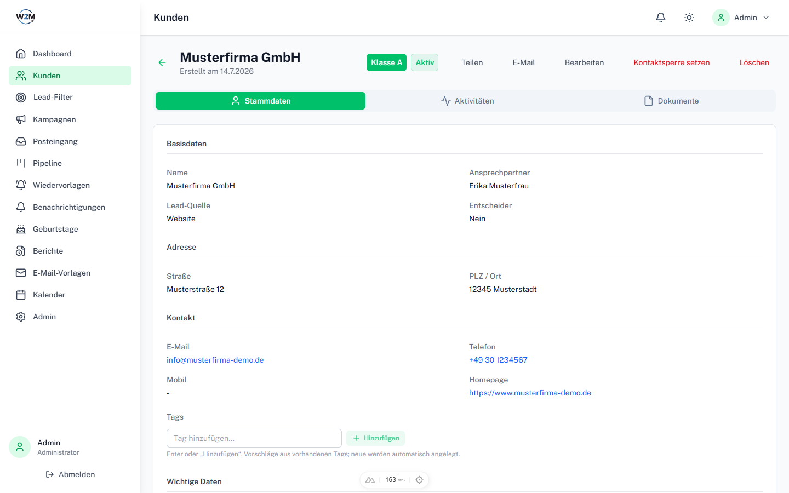The height and width of the screenshot is (493, 789).
Task: Open email link info@musterfirma-demo.de
Action: point(215,360)
